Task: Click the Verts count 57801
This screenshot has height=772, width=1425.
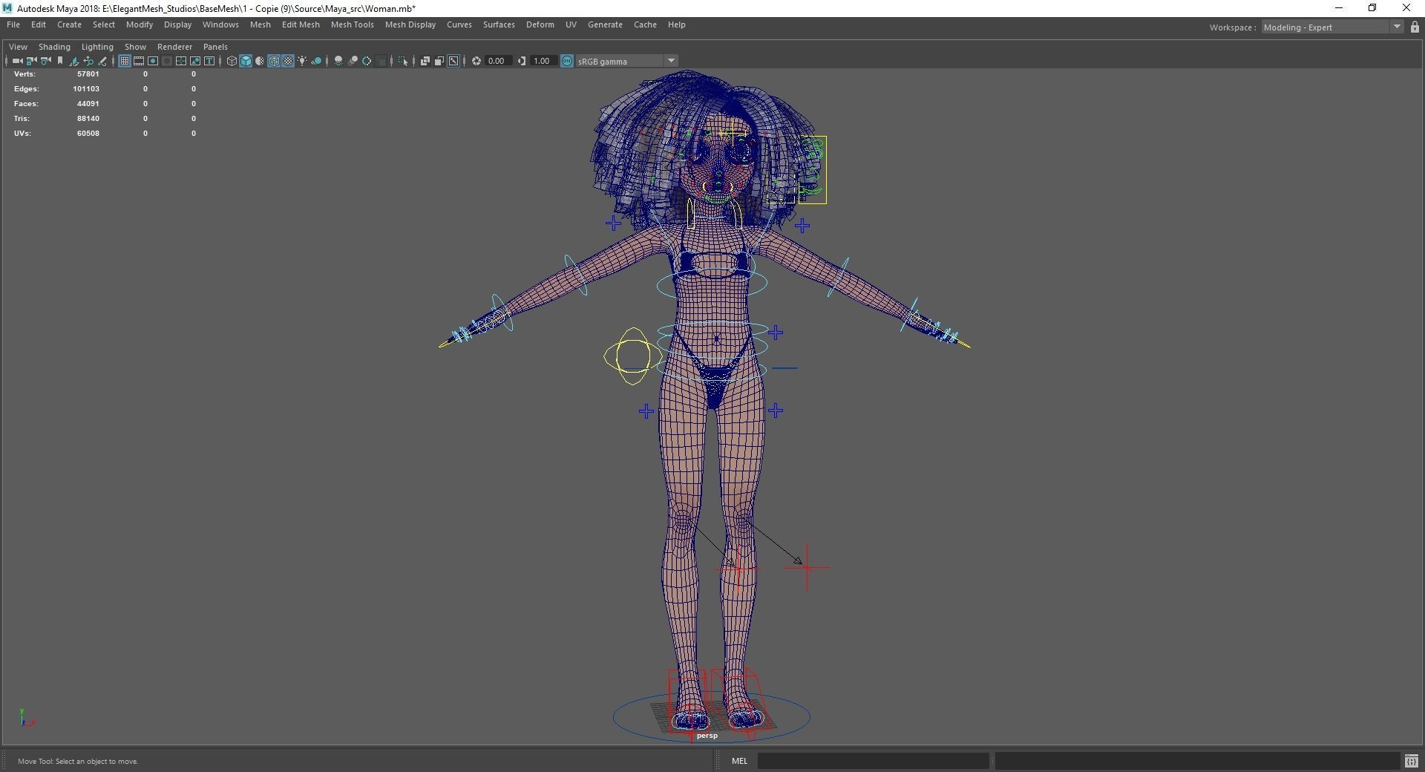Action: tap(88, 74)
